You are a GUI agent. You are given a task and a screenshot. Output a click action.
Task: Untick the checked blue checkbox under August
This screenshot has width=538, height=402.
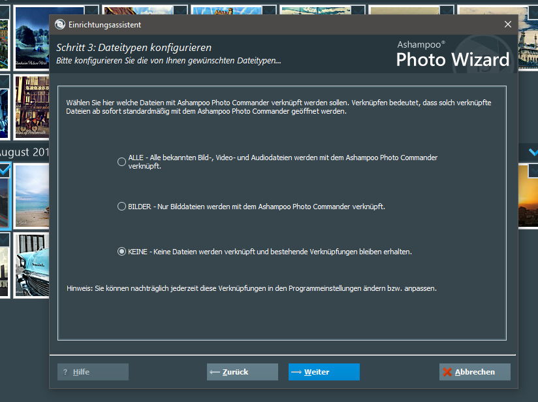(5, 170)
